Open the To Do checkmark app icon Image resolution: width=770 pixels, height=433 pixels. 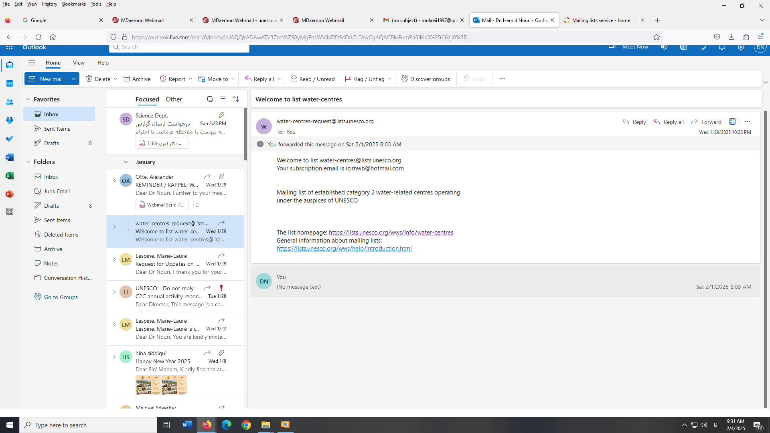(x=10, y=139)
